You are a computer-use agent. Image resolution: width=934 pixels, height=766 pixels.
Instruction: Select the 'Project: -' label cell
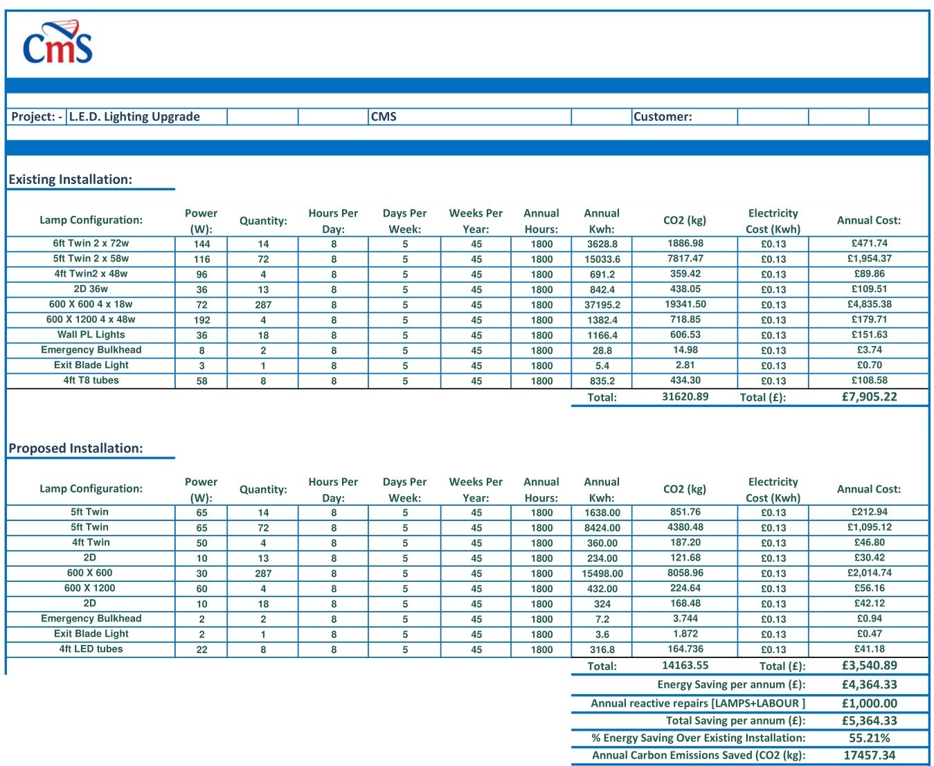point(37,116)
